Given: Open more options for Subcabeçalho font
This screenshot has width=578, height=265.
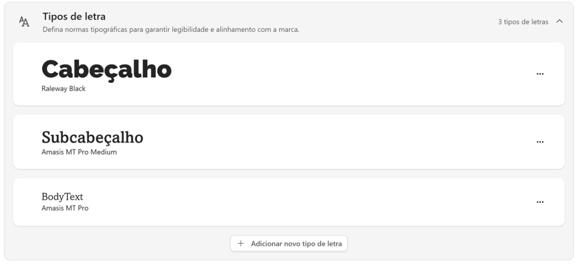Looking at the screenshot, I should tap(540, 142).
